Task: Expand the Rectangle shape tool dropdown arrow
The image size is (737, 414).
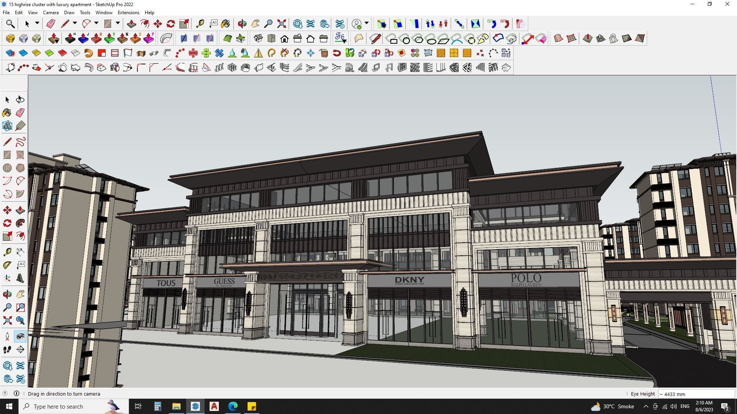Action: pos(118,23)
